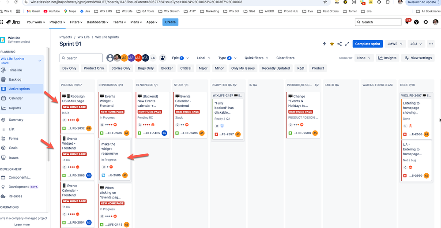441x228 pixels.
Task: Show the +6 more assignees
Action: pyautogui.click(x=153, y=58)
